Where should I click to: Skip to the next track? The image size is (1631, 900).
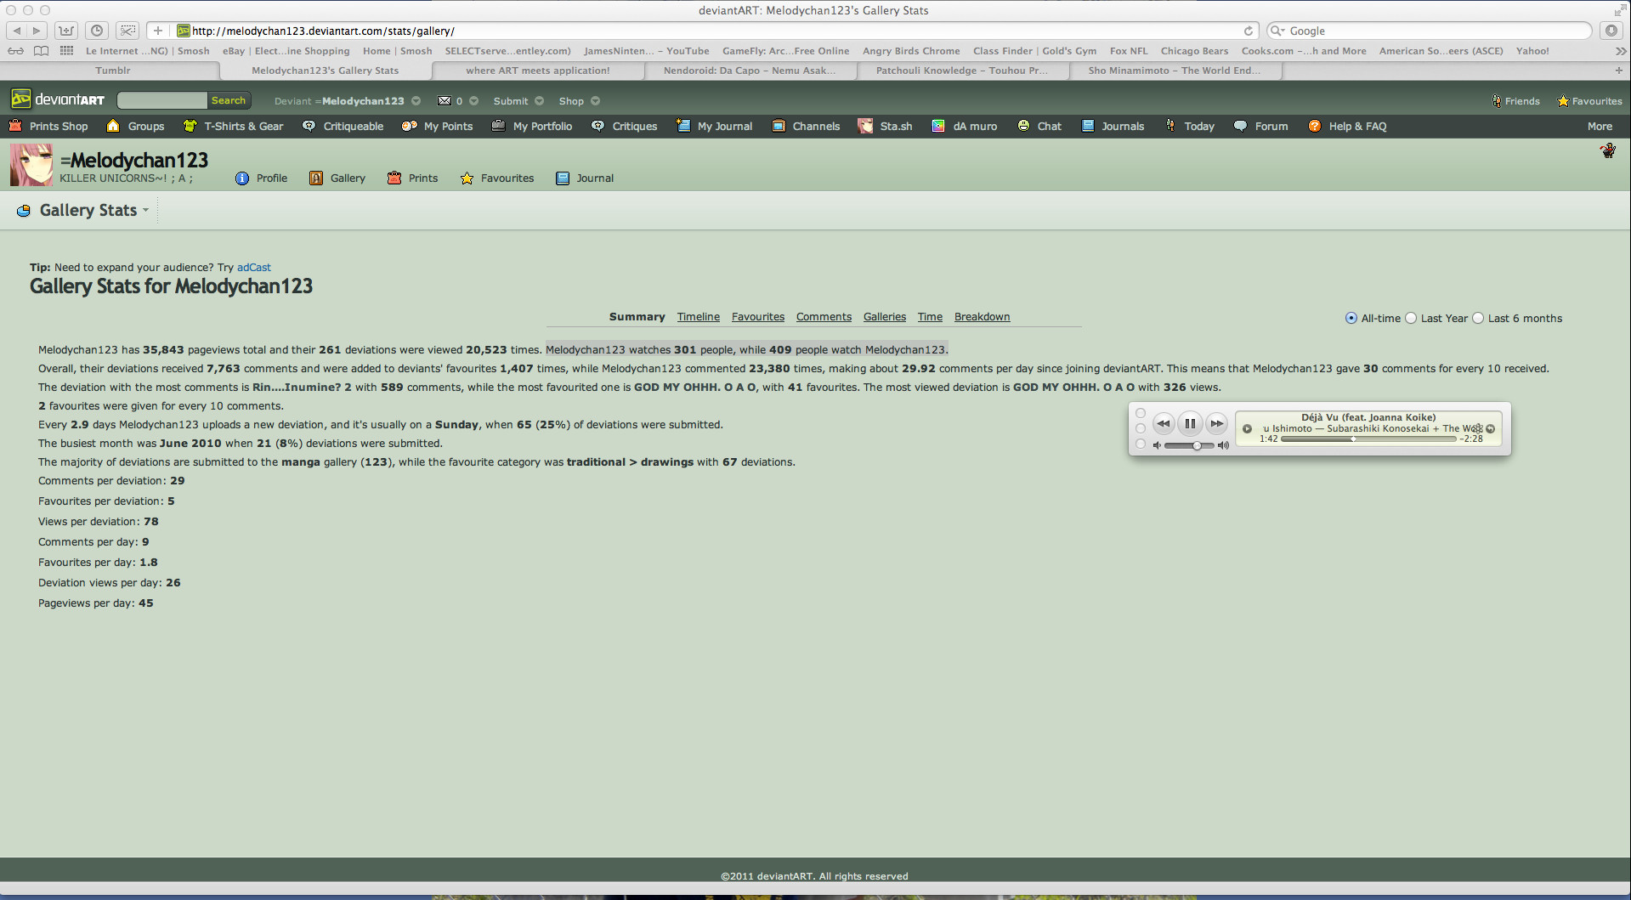[x=1217, y=423]
